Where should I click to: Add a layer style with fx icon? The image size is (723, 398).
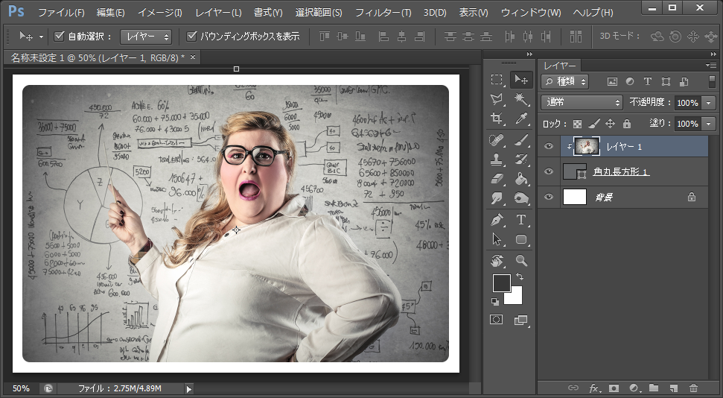coord(594,388)
